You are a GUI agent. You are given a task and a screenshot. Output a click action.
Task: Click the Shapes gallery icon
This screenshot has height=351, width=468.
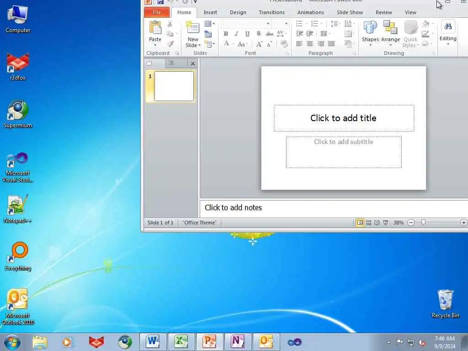coord(370,27)
